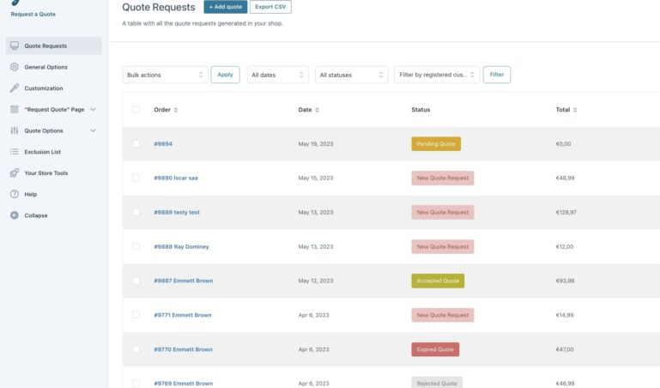Click the Quote Options sliders icon

coord(15,130)
